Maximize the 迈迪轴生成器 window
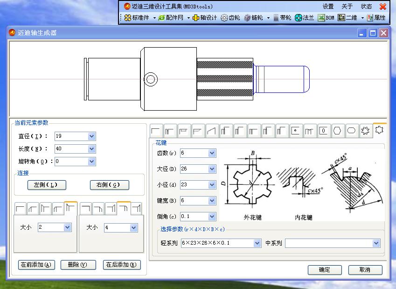Screen dimensions: 396x289 click(x=373, y=33)
